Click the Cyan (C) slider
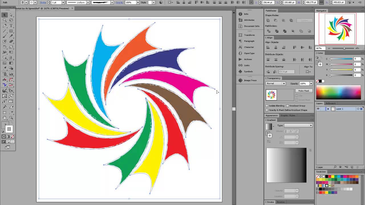The image size is (365, 205). (341, 59)
